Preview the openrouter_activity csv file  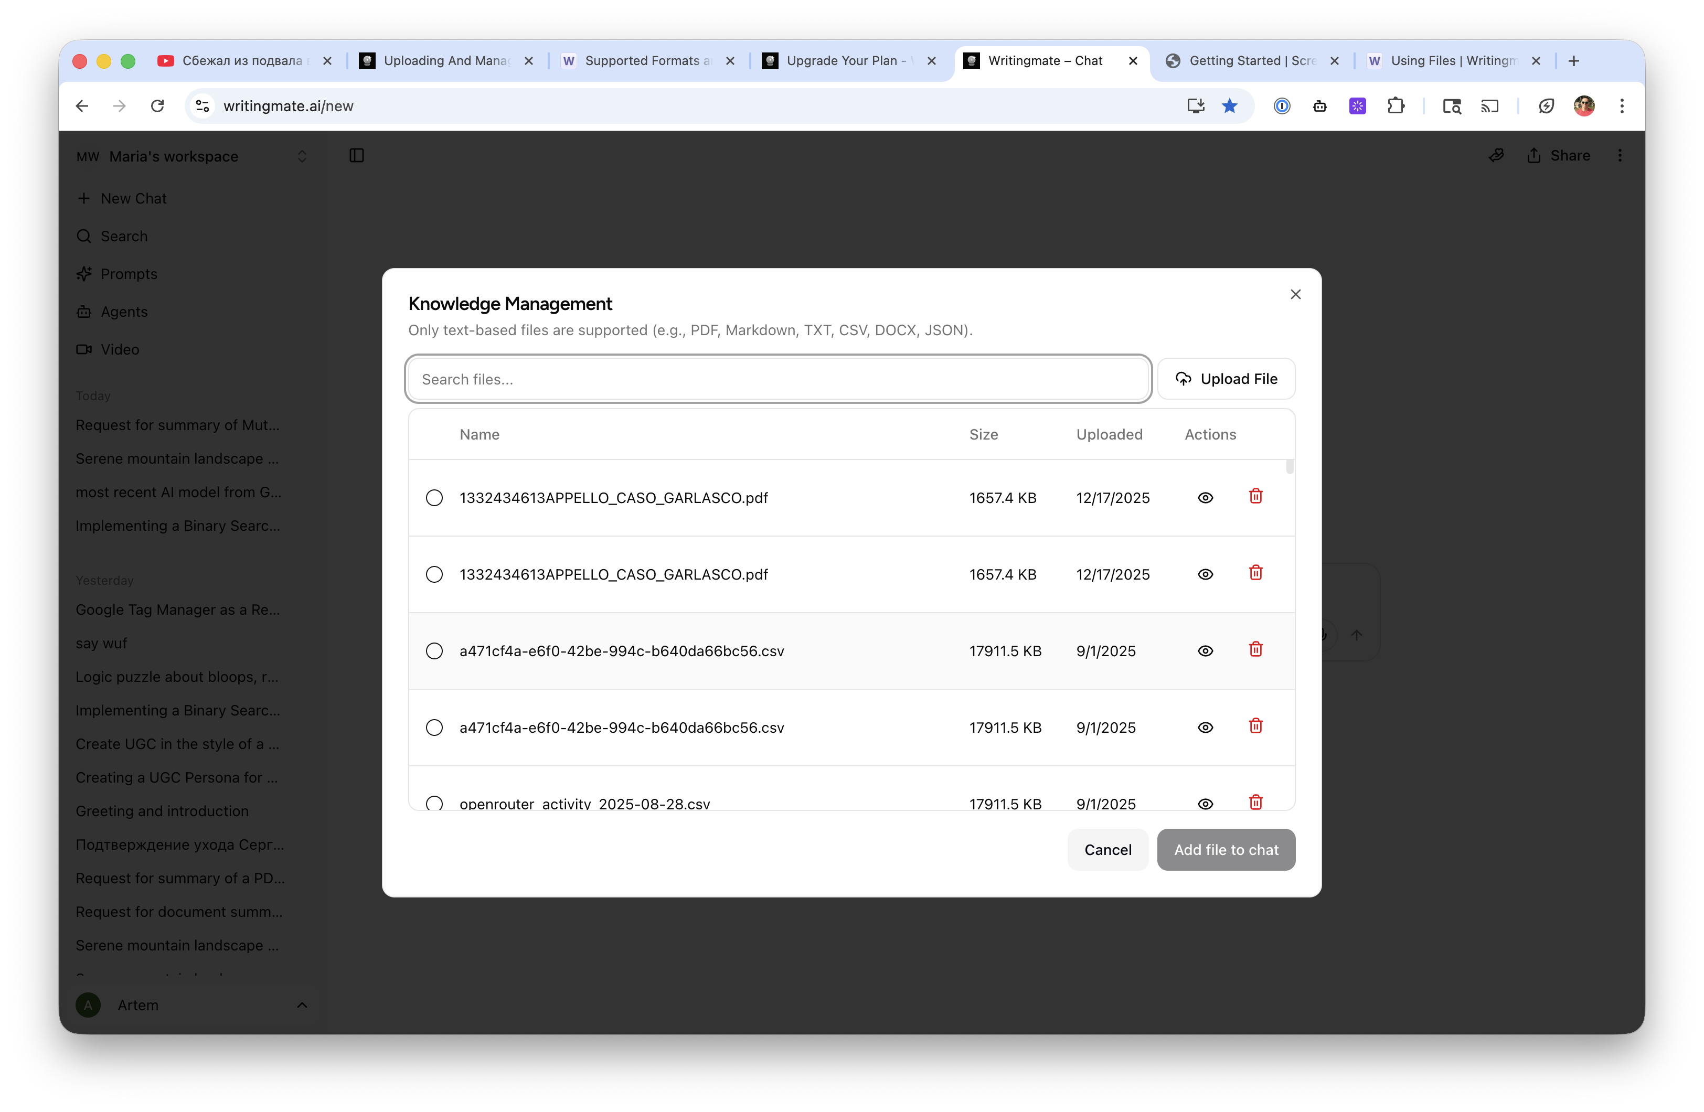pos(1205,804)
